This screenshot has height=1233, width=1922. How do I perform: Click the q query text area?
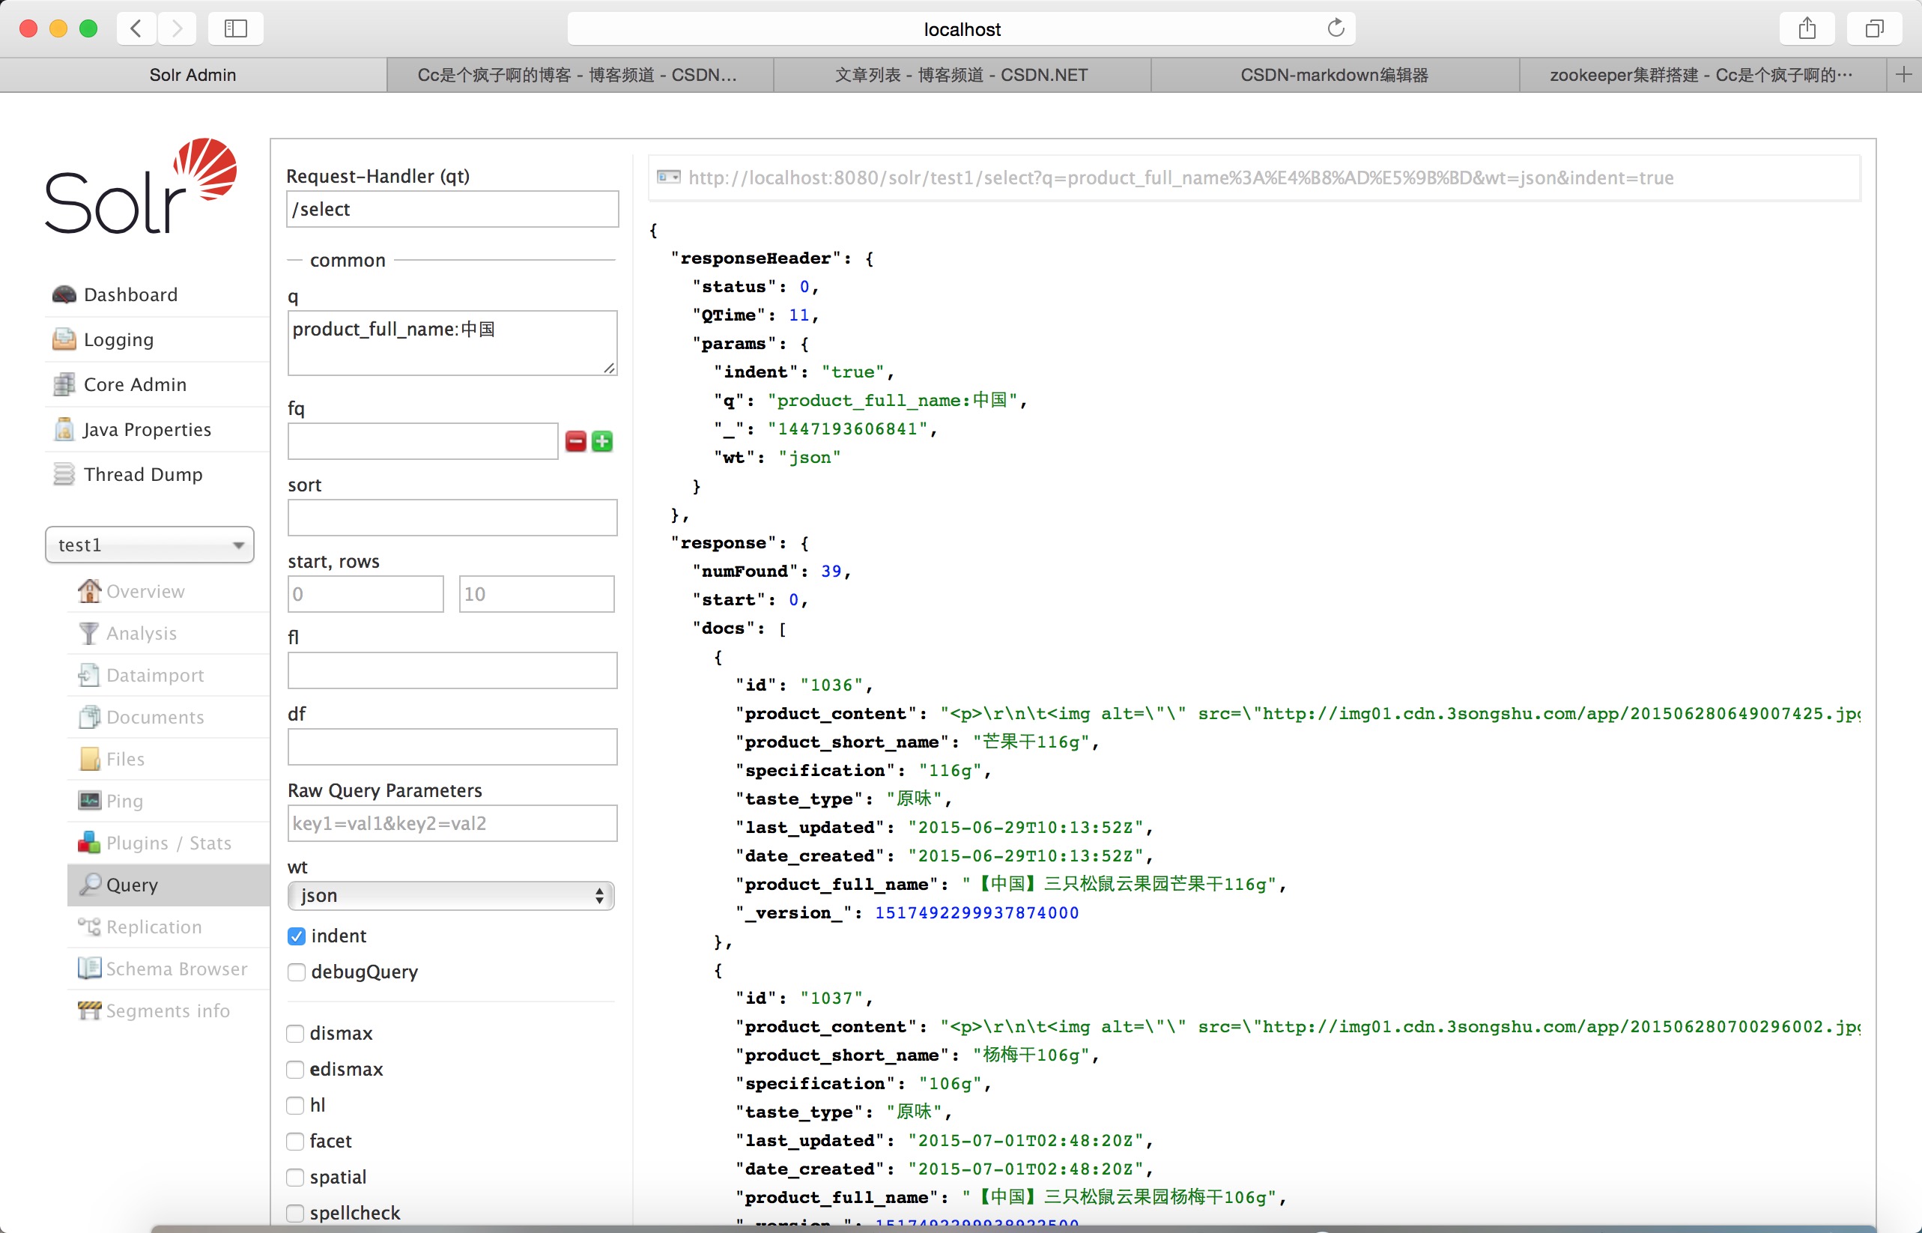click(452, 342)
